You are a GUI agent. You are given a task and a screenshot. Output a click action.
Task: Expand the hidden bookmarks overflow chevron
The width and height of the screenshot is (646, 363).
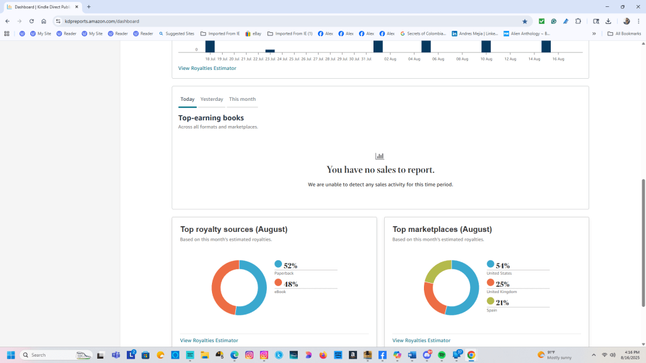[x=594, y=33]
